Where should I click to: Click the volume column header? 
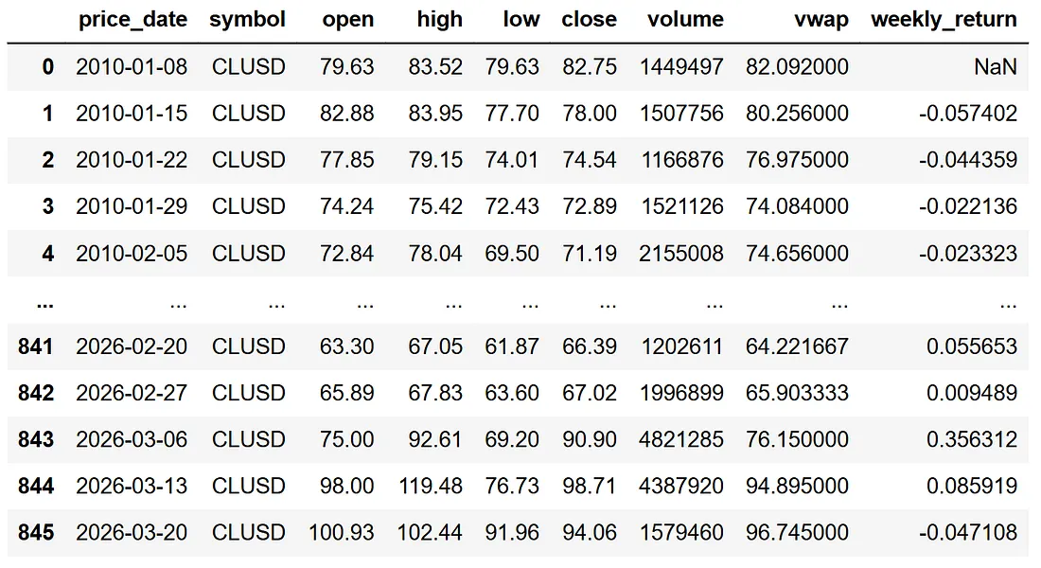(685, 20)
